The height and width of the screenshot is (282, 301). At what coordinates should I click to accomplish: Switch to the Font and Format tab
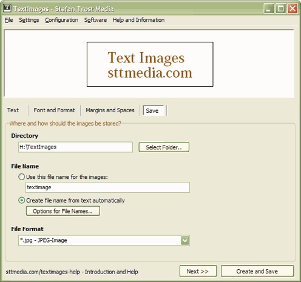click(x=54, y=110)
